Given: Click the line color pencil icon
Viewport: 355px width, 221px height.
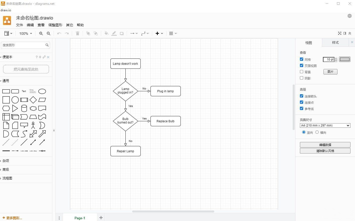Looking at the screenshot, I should pos(114,33).
